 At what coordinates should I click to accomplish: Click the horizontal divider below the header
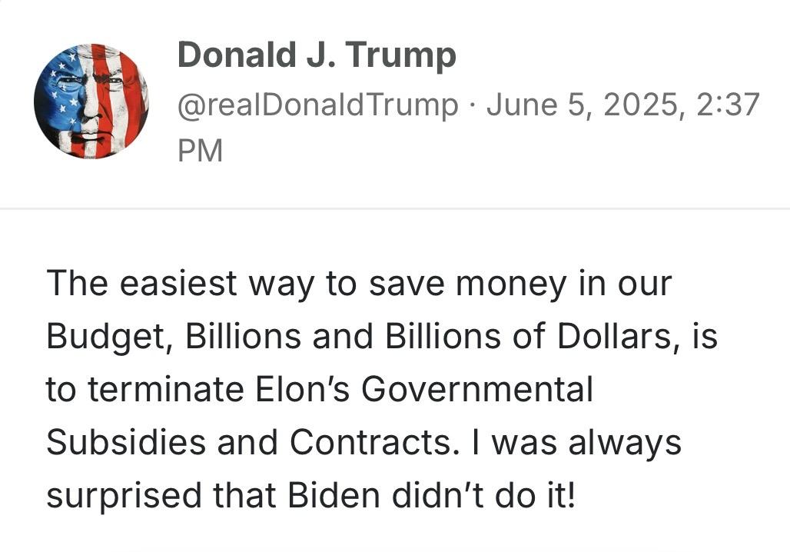click(395, 207)
